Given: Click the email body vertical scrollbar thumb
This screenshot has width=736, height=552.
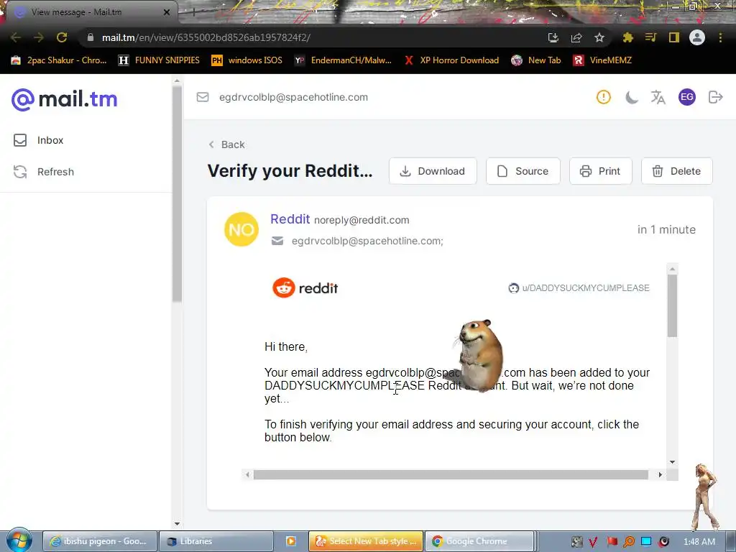Looking at the screenshot, I should point(672,305).
